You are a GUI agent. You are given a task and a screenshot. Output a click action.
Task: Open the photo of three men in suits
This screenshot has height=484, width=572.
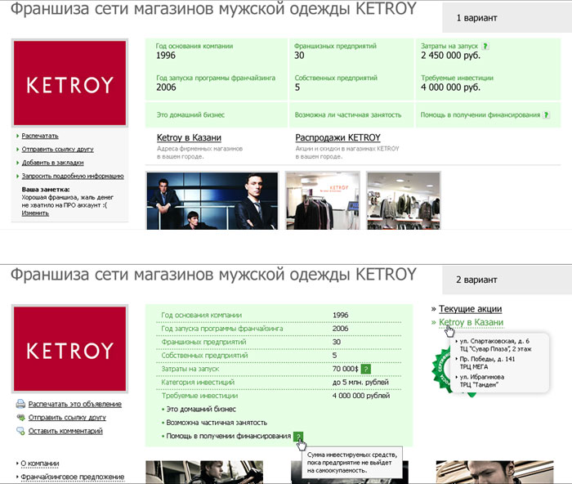[x=212, y=200]
